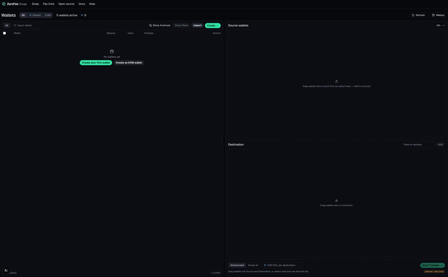Focus the SOL per destination amount field
Image resolution: width=448 pixels, height=277 pixels.
tap(282, 265)
